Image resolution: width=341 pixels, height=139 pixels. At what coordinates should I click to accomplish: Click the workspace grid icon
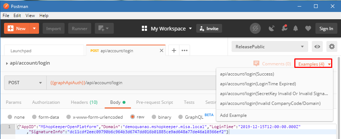click(x=144, y=29)
